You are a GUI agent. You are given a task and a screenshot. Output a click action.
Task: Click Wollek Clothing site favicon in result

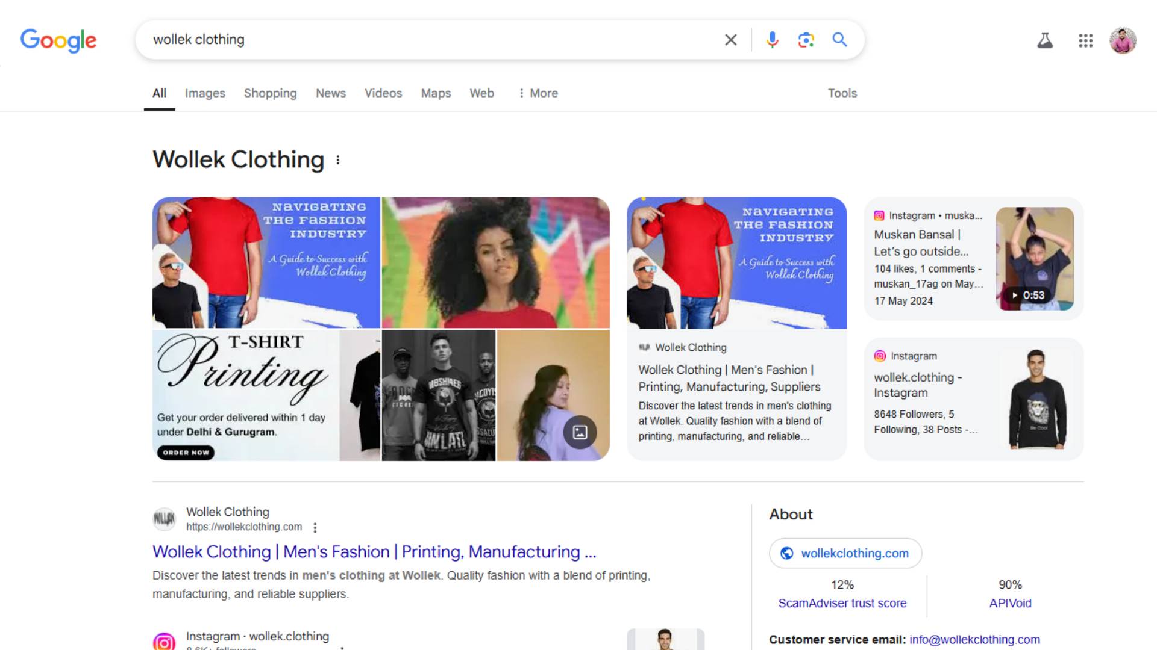click(x=164, y=519)
